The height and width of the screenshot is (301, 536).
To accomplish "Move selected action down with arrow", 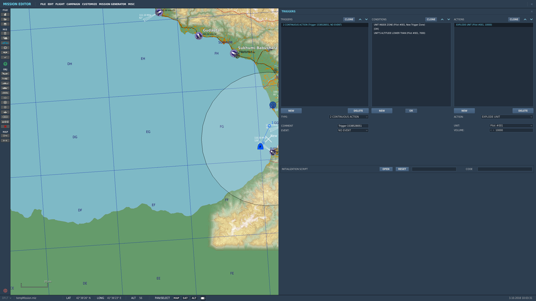I will coord(532,19).
